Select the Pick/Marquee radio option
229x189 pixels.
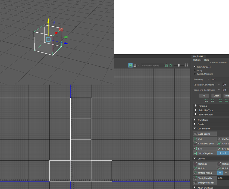click(x=195, y=67)
